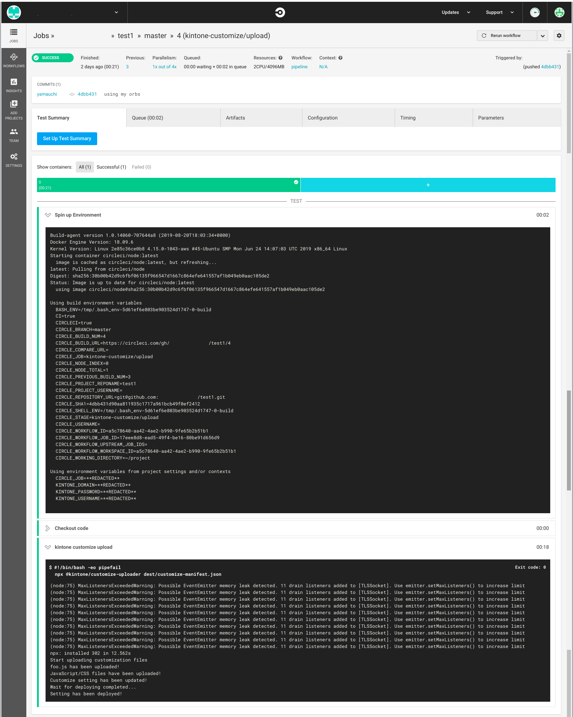
Task: Click the CircleCI logo in header
Action: tap(280, 12)
